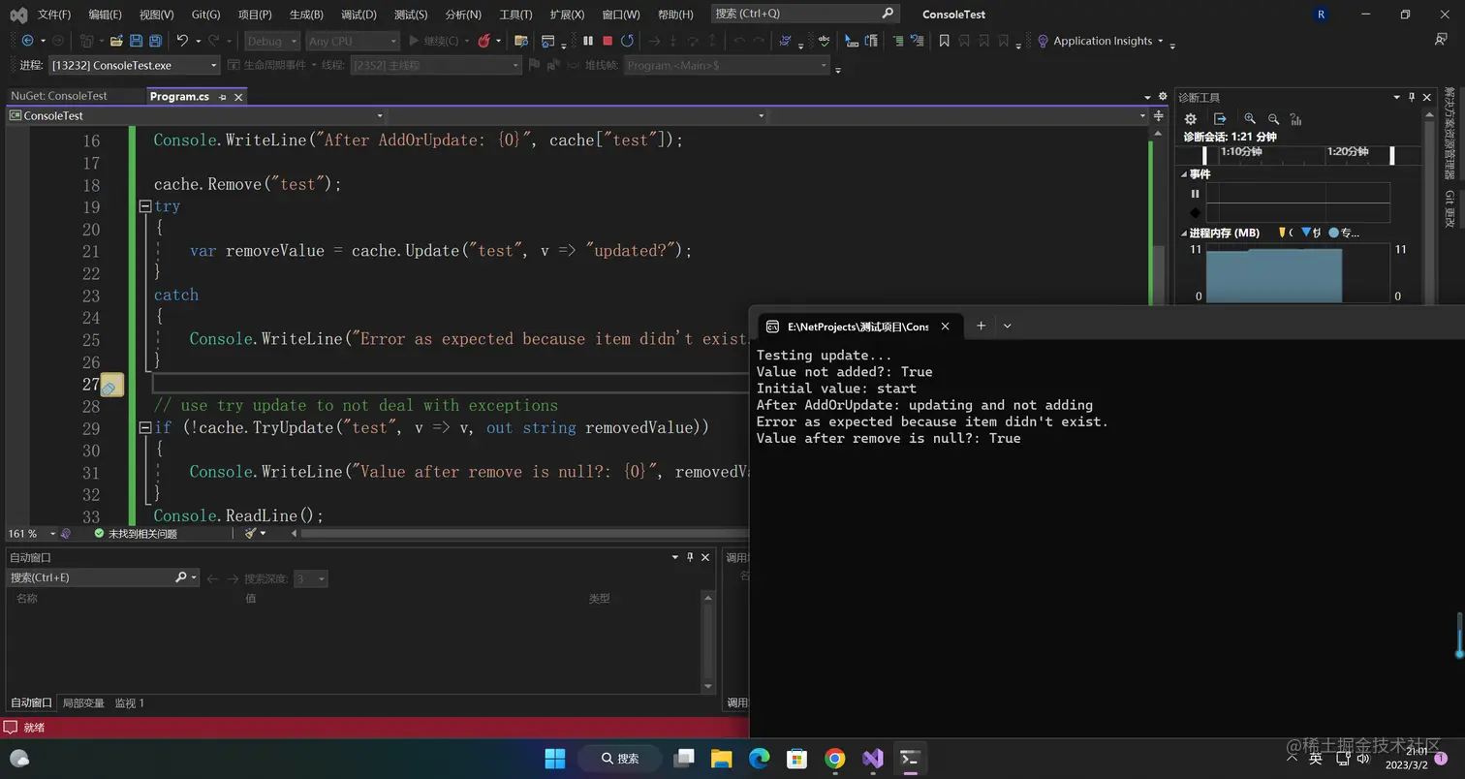The width and height of the screenshot is (1465, 779).
Task: Open the ConsoleTest project scope dropdown in editor
Action: (196, 115)
